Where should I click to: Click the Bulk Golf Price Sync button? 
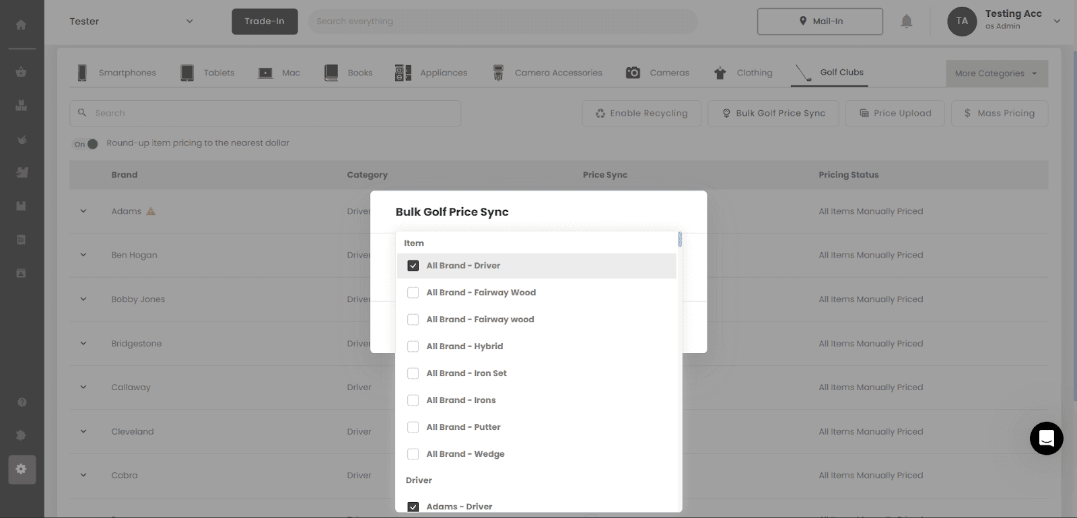point(773,113)
